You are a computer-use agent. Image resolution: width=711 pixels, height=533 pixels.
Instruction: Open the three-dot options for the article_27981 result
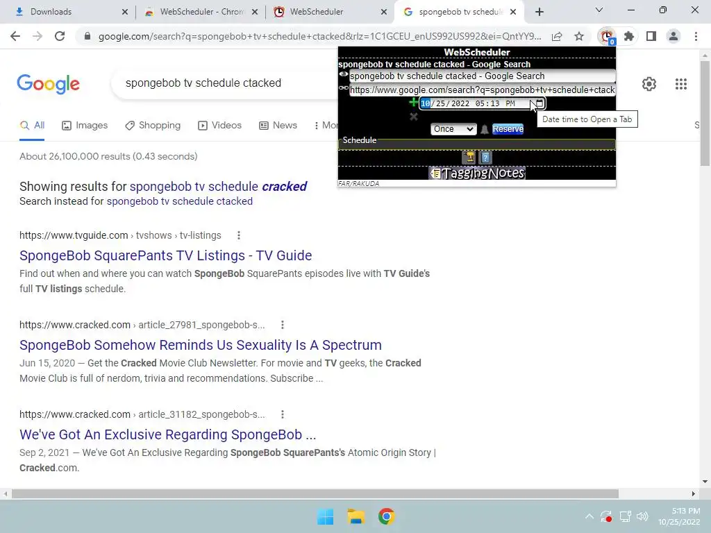pyautogui.click(x=282, y=325)
